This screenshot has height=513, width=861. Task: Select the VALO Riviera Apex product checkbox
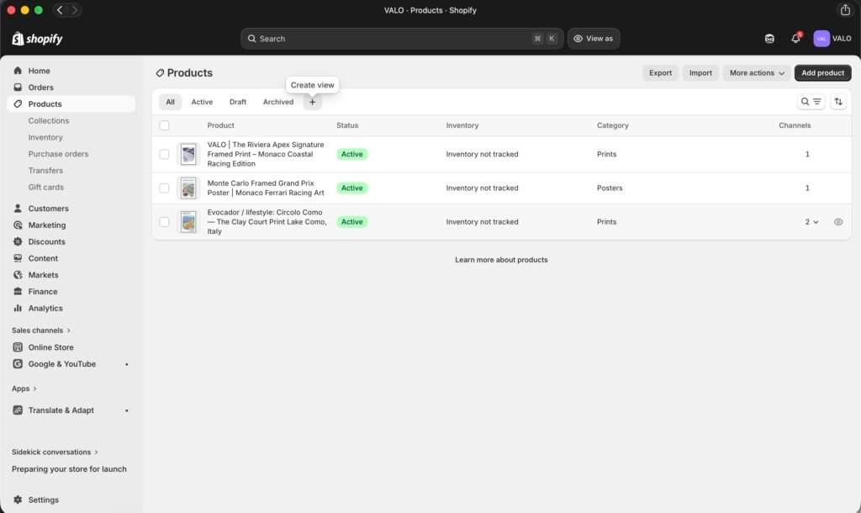[x=164, y=155]
